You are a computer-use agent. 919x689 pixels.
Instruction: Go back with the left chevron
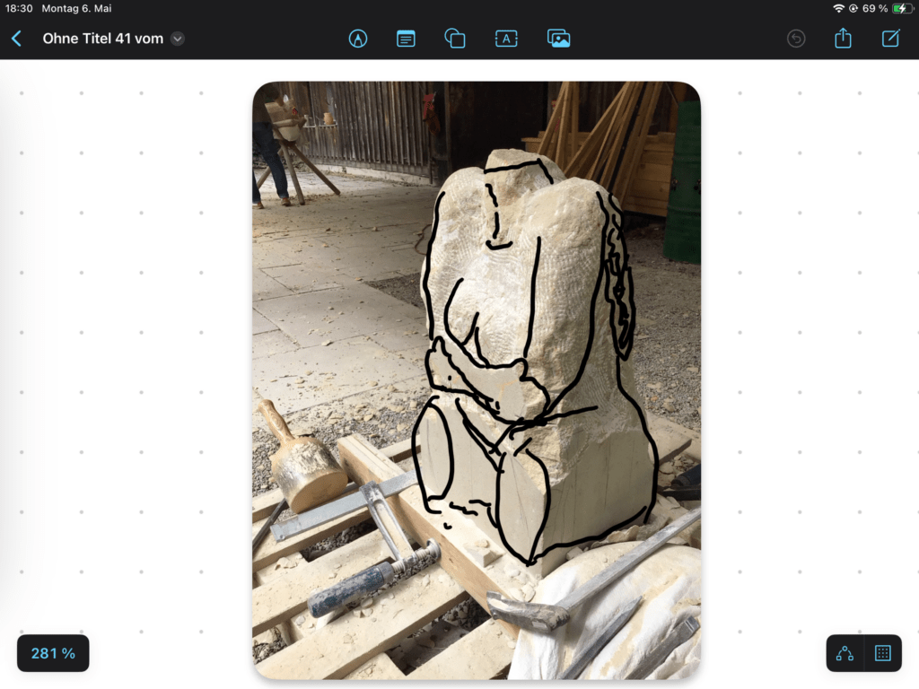[16, 39]
